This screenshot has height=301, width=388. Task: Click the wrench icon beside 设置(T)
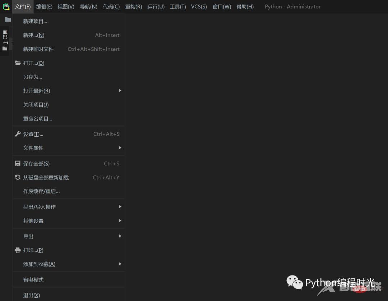(x=18, y=134)
